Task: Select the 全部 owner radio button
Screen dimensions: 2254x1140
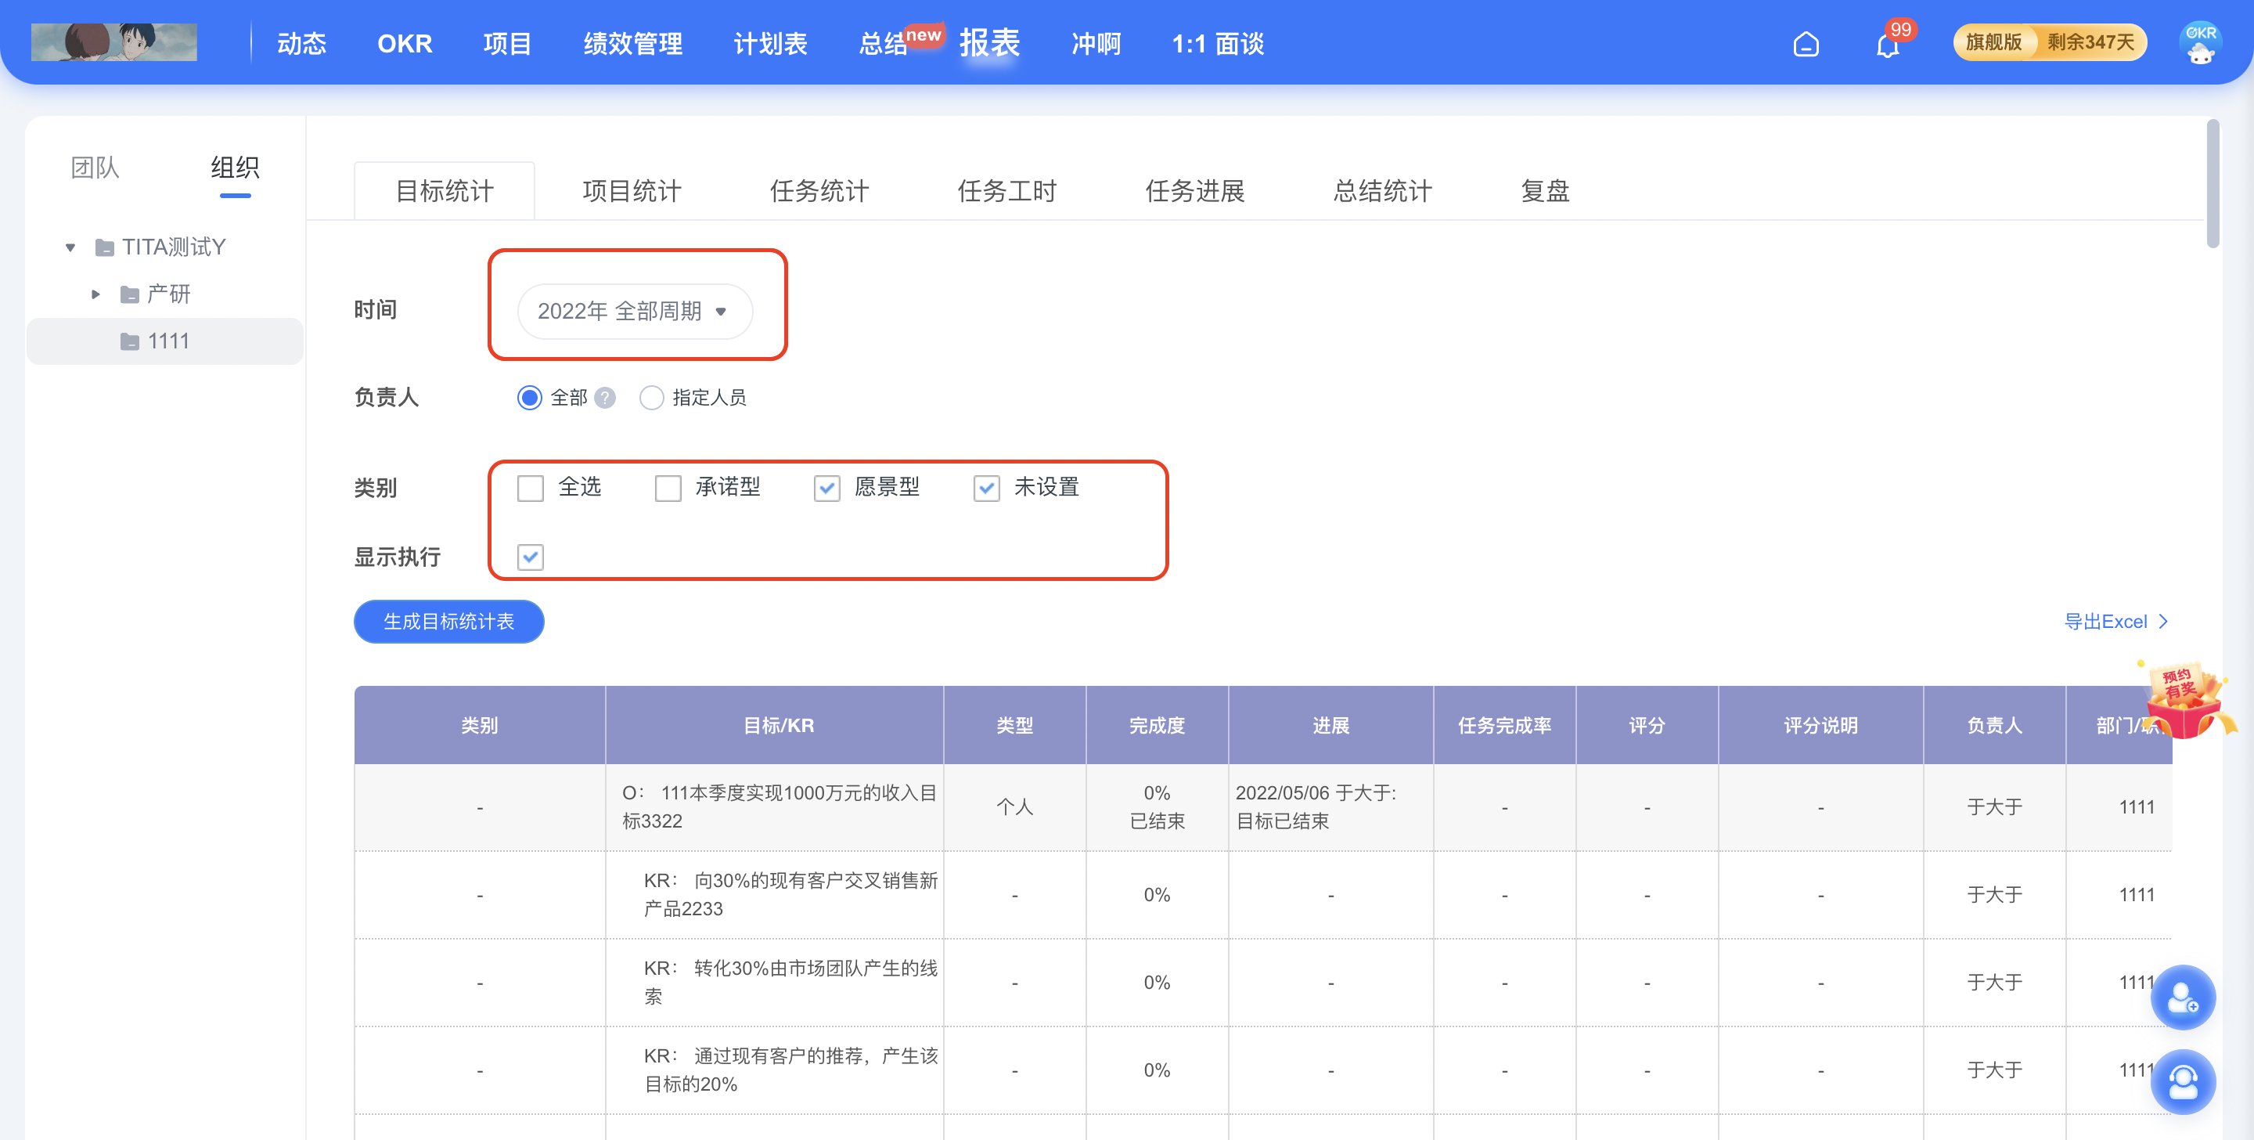Action: tap(529, 398)
